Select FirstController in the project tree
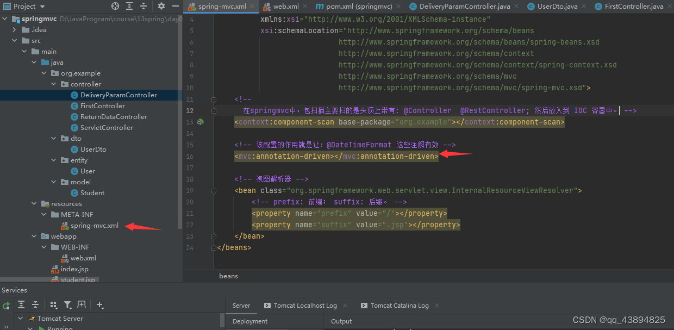674x330 pixels. [x=103, y=106]
